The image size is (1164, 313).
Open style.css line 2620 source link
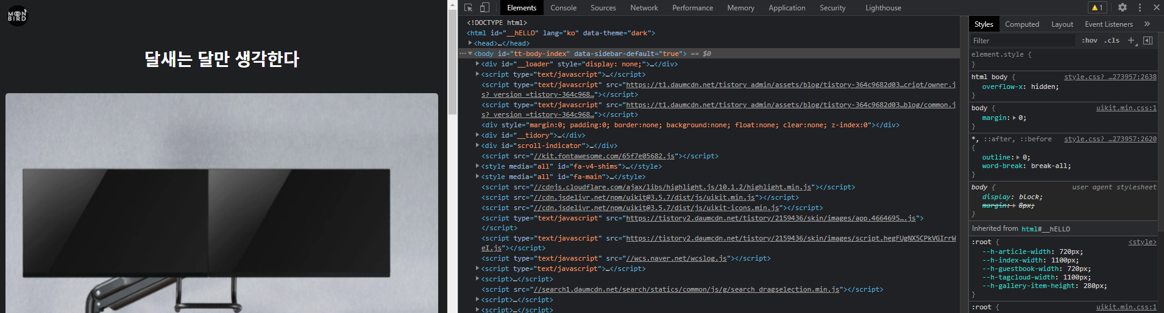(1110, 139)
